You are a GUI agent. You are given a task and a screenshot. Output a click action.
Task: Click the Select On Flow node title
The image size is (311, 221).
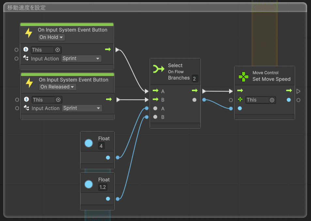click(176, 69)
